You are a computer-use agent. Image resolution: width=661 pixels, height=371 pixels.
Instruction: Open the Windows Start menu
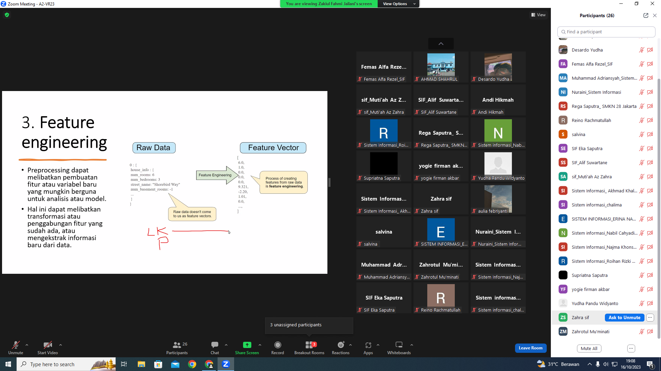tap(8, 364)
